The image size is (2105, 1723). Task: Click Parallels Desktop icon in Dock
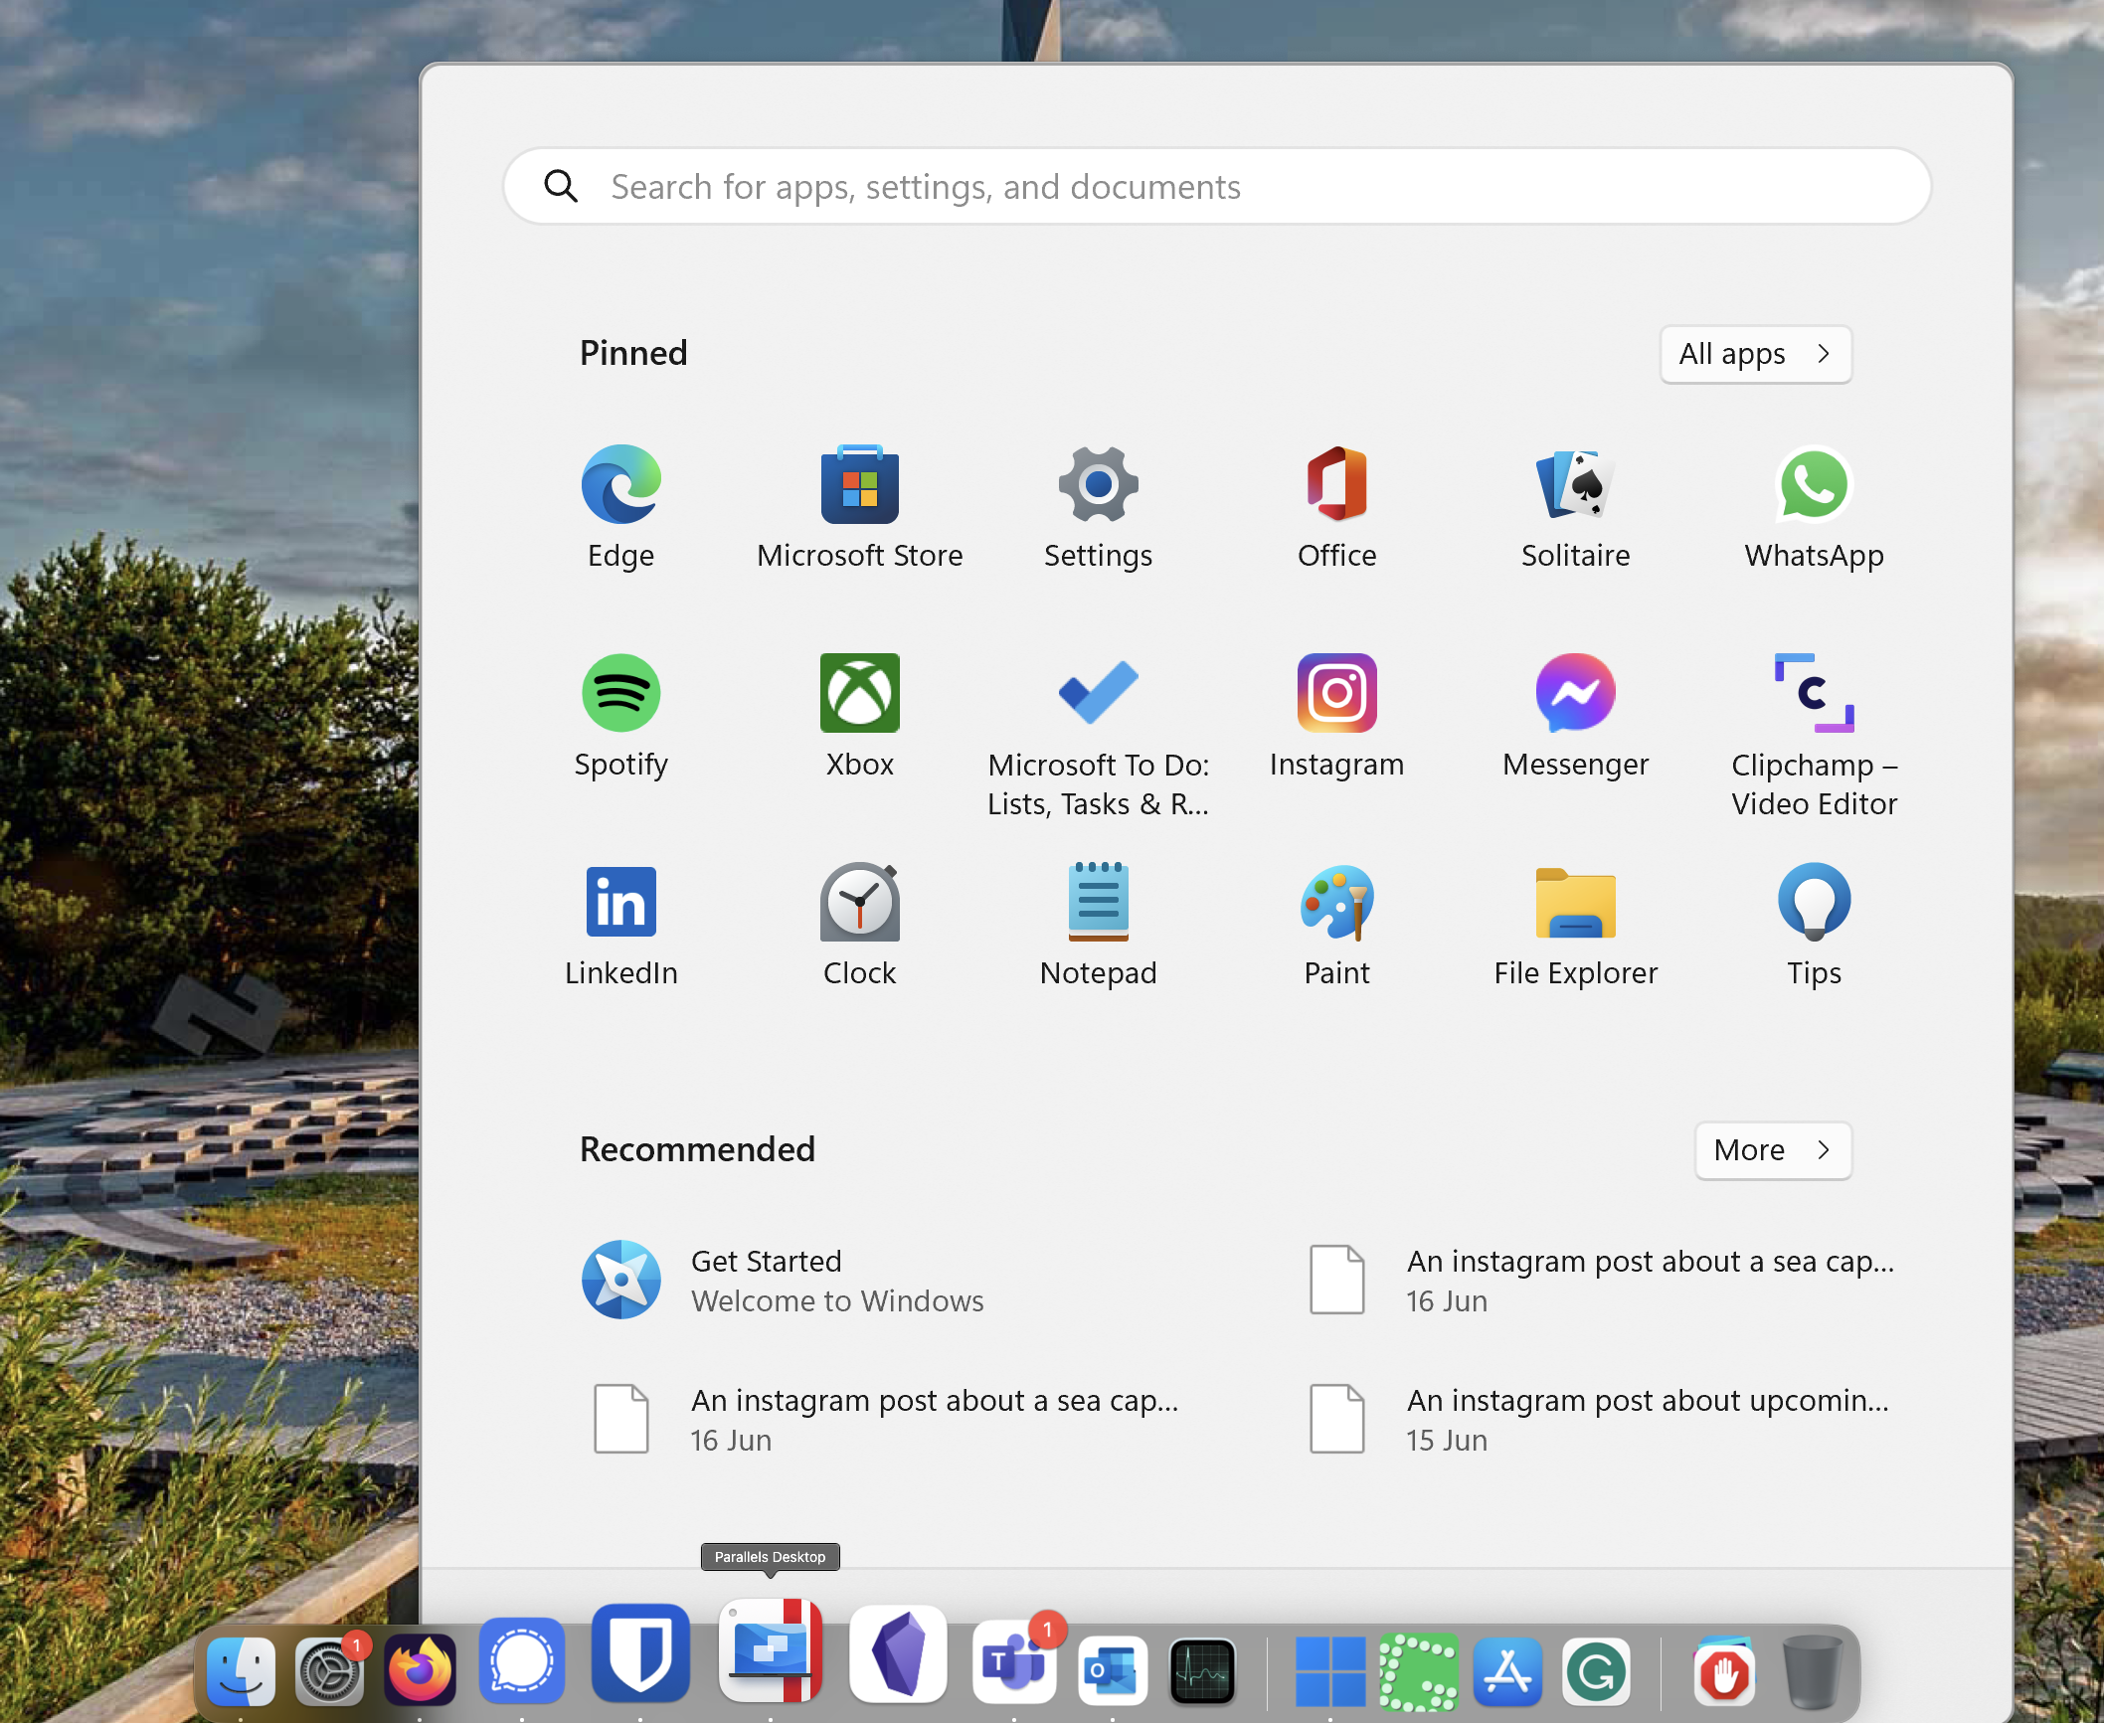(771, 1650)
